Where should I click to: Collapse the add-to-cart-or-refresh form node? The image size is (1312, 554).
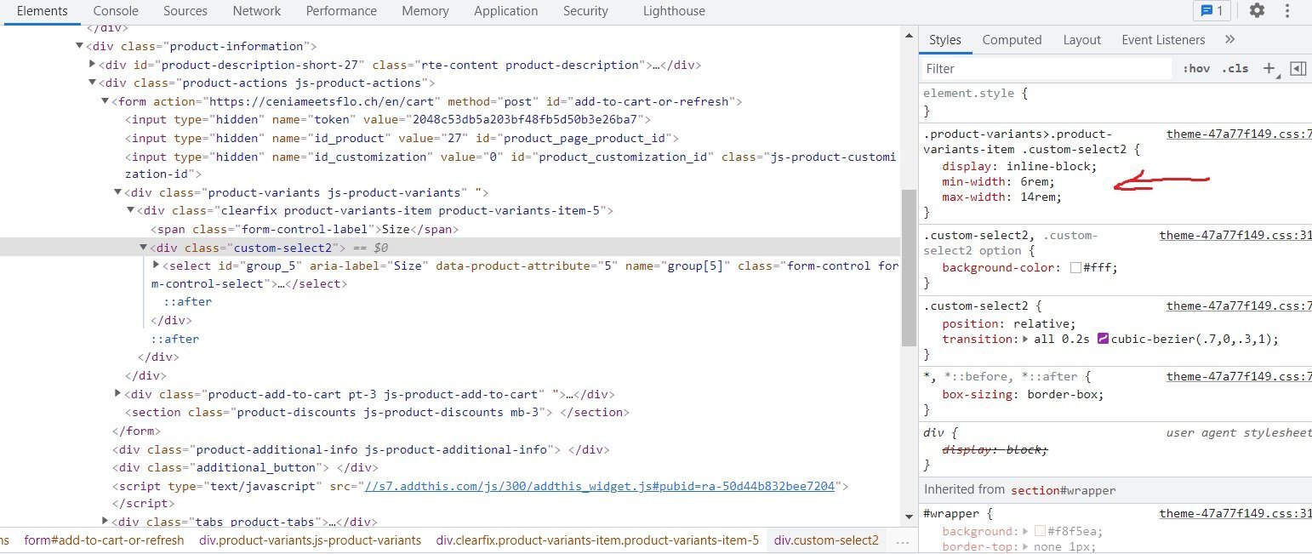click(x=105, y=102)
